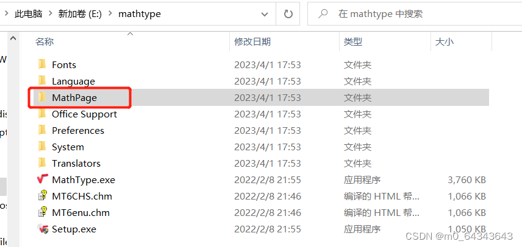Select the file name Office Support
The image size is (522, 247).
tap(85, 114)
